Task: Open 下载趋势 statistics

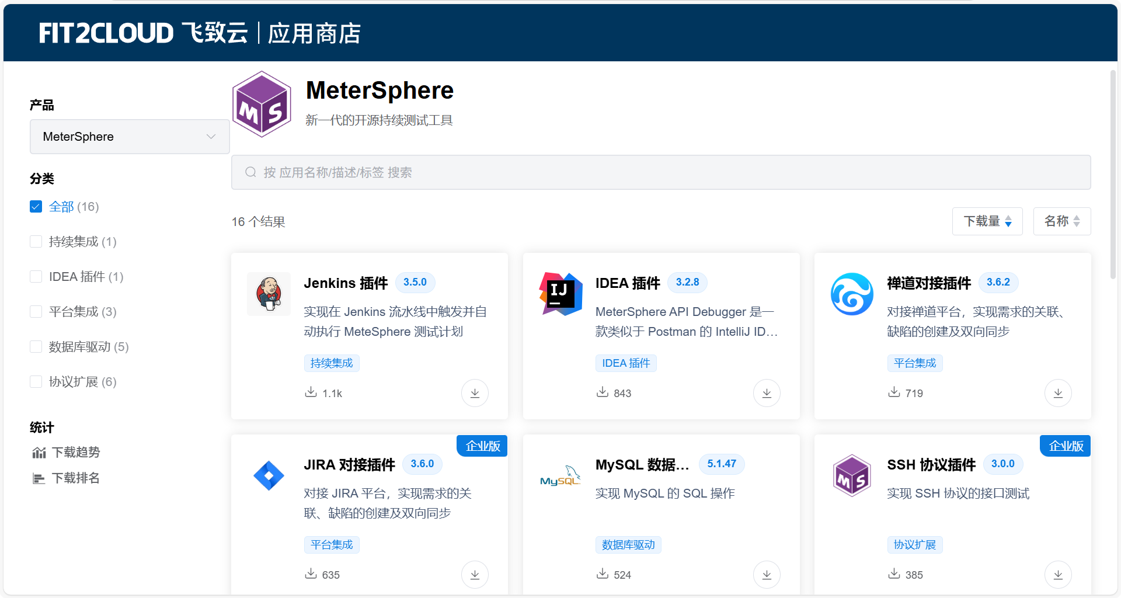Action: [75, 453]
